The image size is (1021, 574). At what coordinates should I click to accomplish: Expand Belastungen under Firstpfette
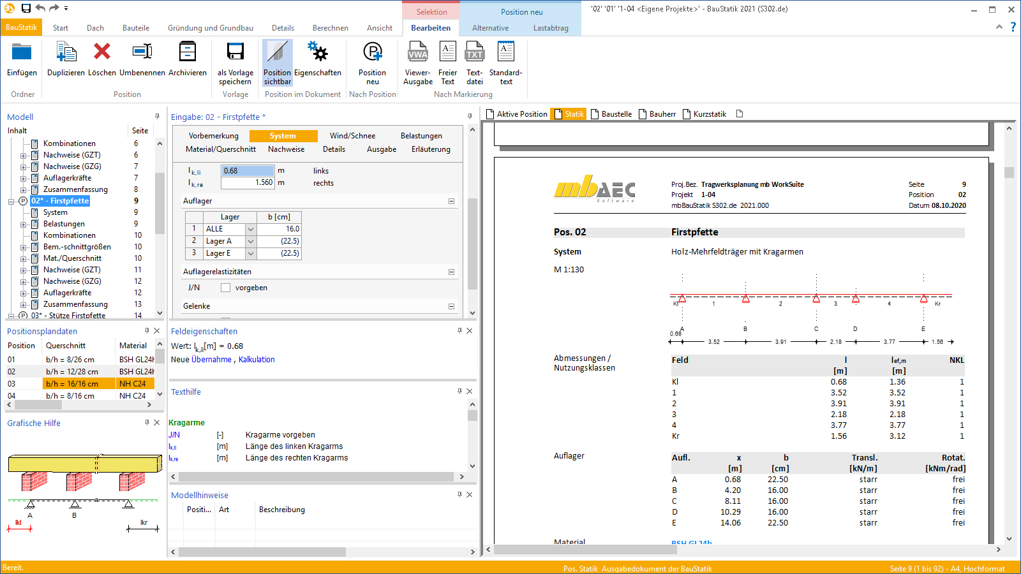pyautogui.click(x=23, y=224)
